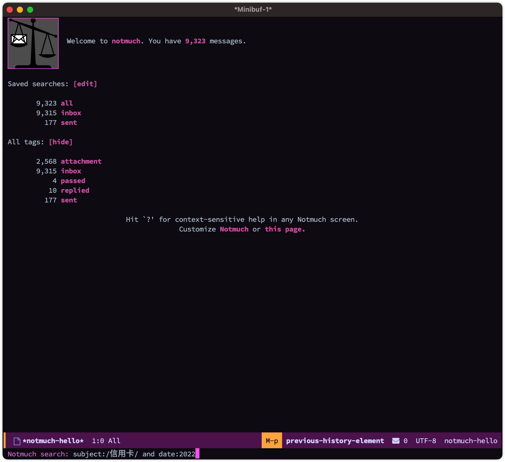
Task: Close the window with red button
Action: point(10,10)
